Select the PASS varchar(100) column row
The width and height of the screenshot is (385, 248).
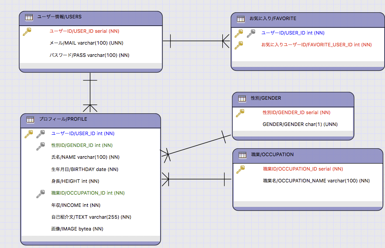[89, 55]
